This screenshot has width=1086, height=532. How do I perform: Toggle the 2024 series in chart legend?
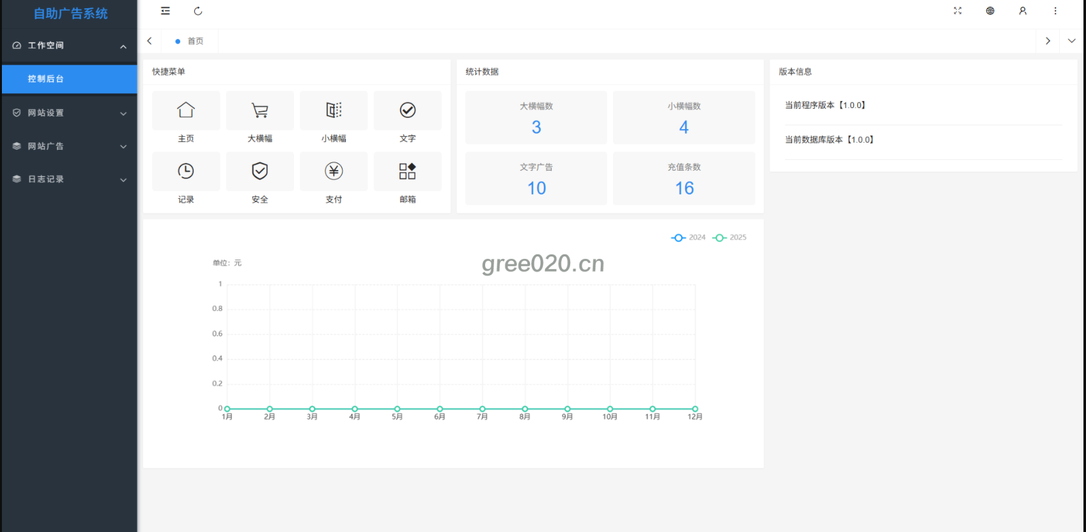tap(688, 237)
